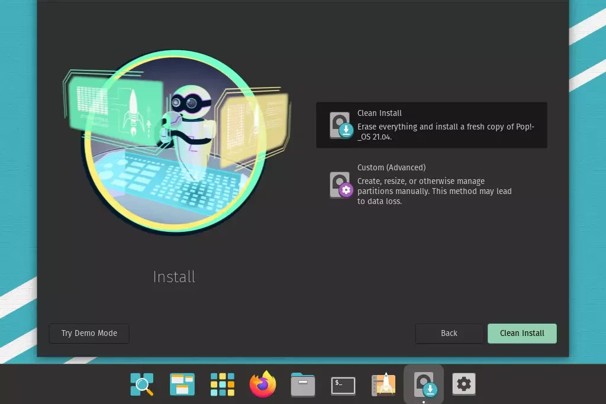Open Files manager from the dock

point(303,384)
